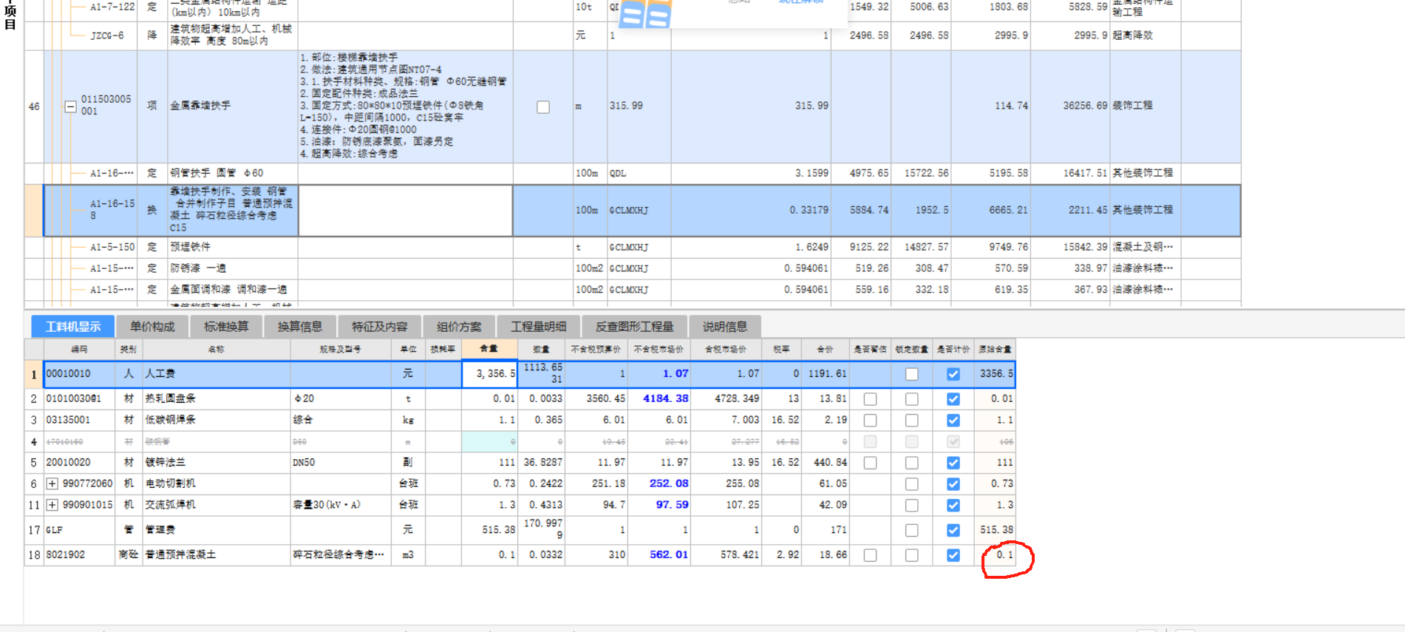Image resolution: width=1405 pixels, height=632 pixels.
Task: Open the 换算信息 tab
Action: (x=300, y=327)
